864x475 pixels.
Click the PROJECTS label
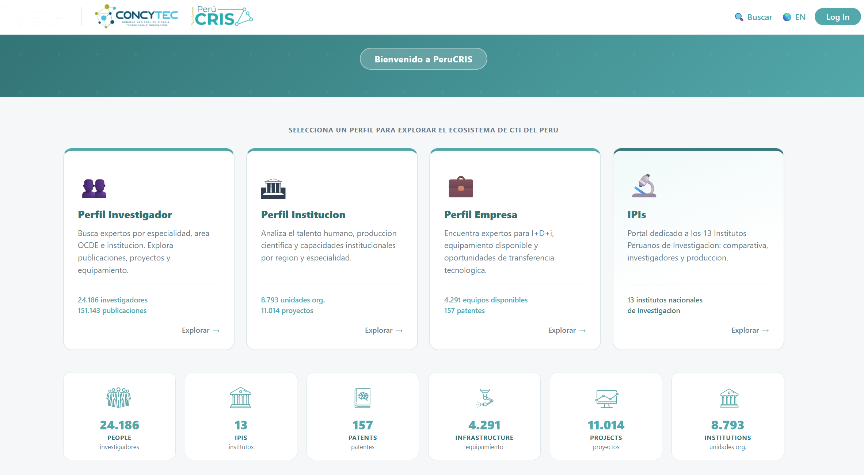606,438
